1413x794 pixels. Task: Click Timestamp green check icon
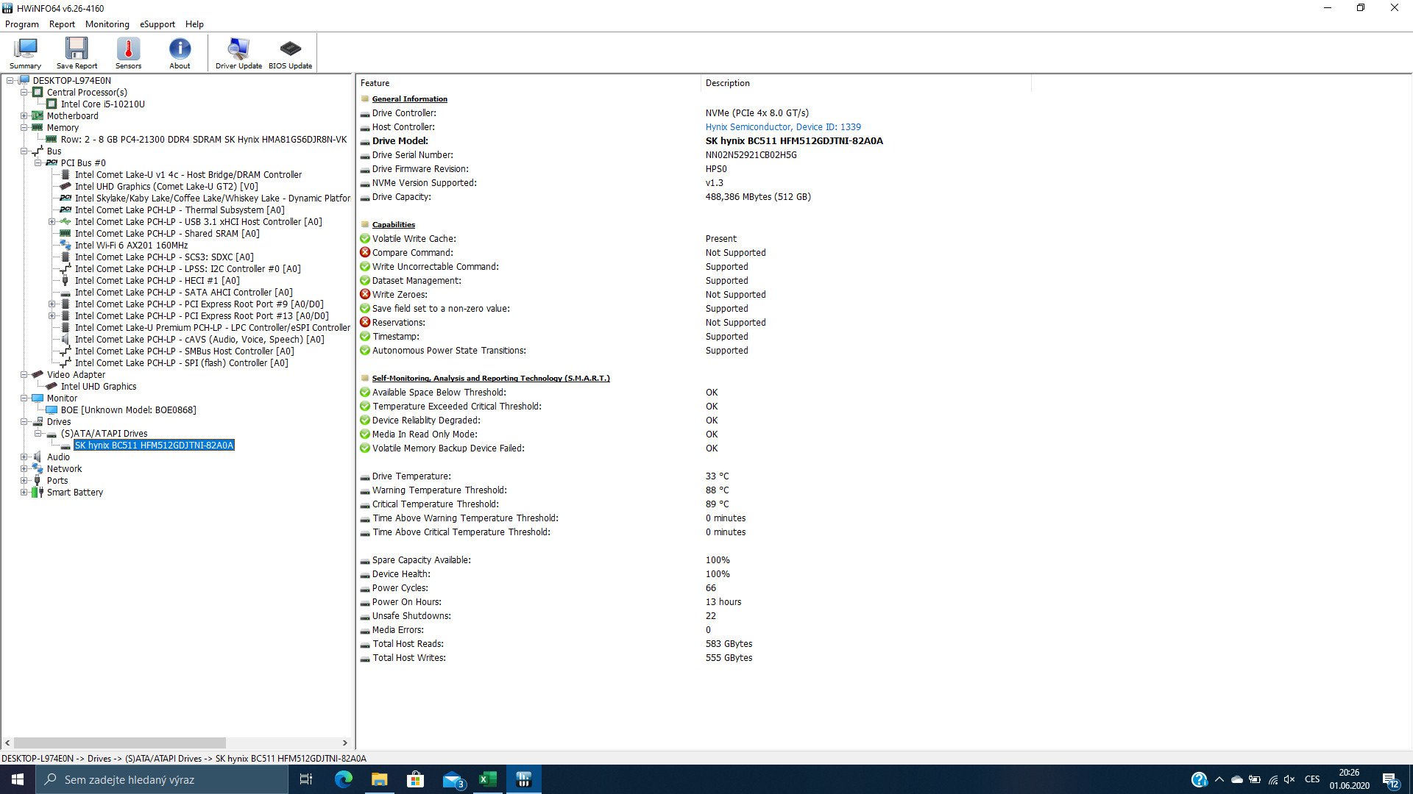point(365,337)
